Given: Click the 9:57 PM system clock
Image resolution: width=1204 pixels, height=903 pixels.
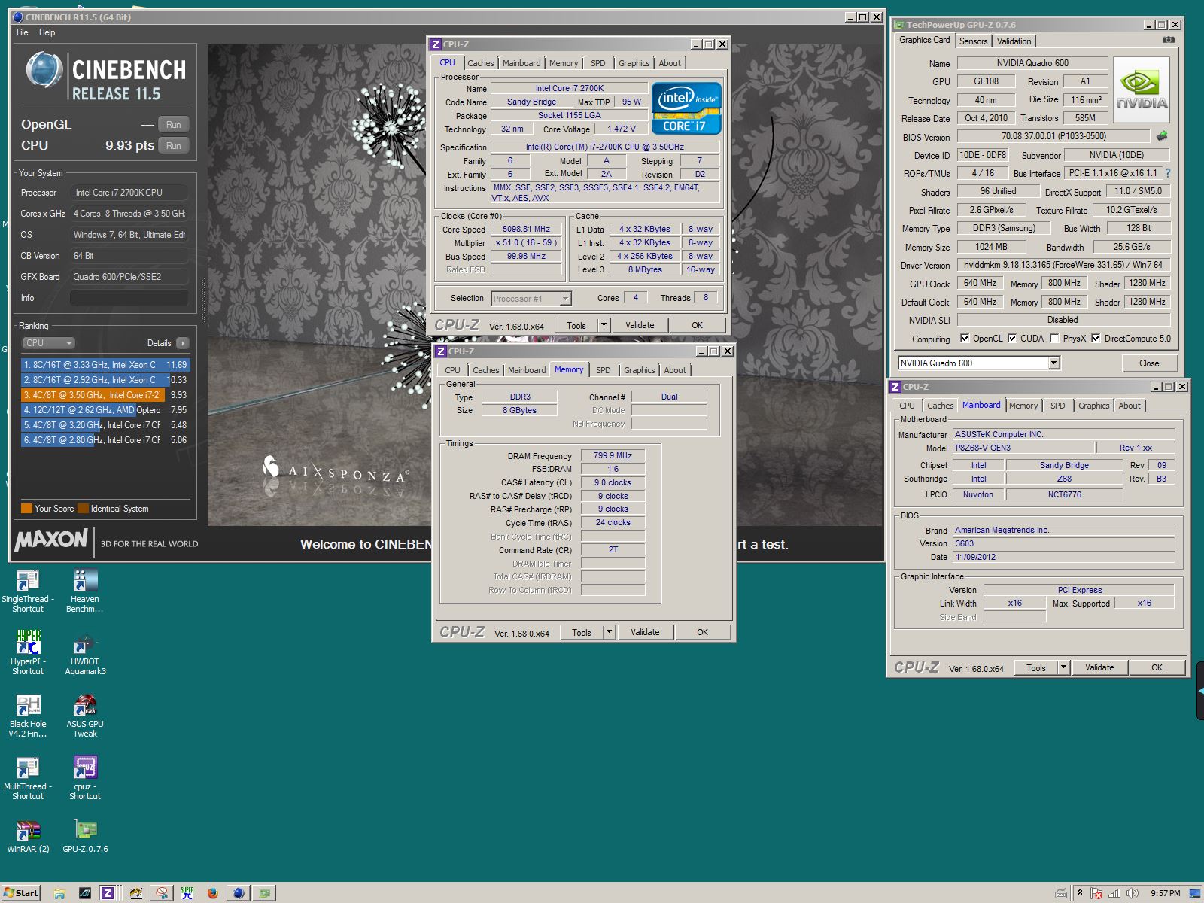Looking at the screenshot, I should (x=1165, y=893).
